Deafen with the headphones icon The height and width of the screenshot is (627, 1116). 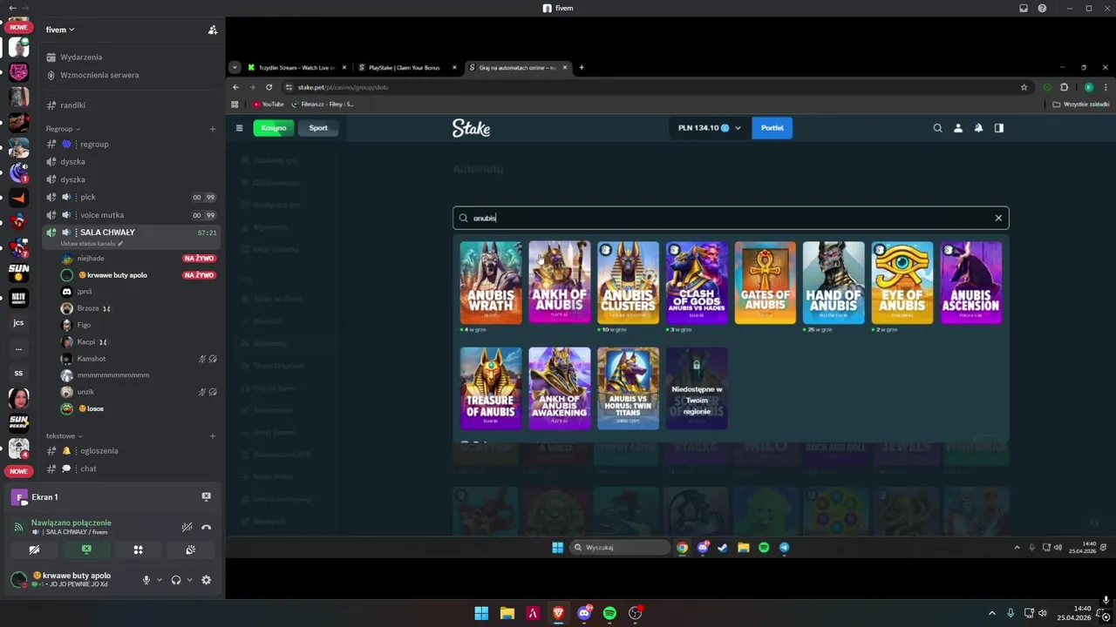click(x=176, y=580)
